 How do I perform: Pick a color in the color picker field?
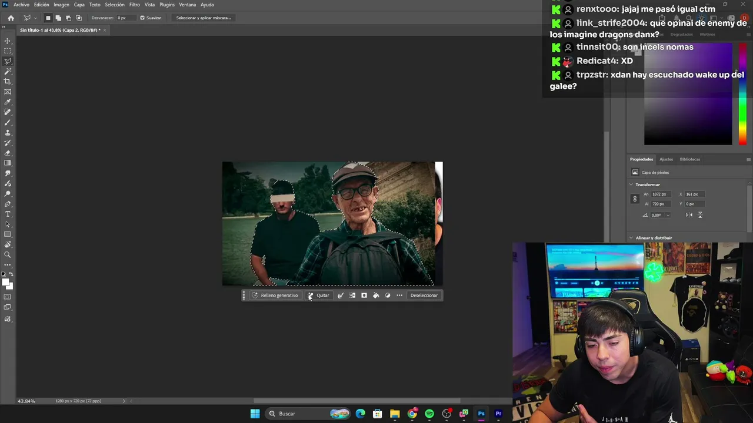688,94
